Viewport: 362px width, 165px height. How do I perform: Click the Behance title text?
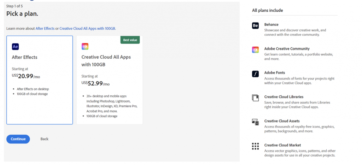271,24
